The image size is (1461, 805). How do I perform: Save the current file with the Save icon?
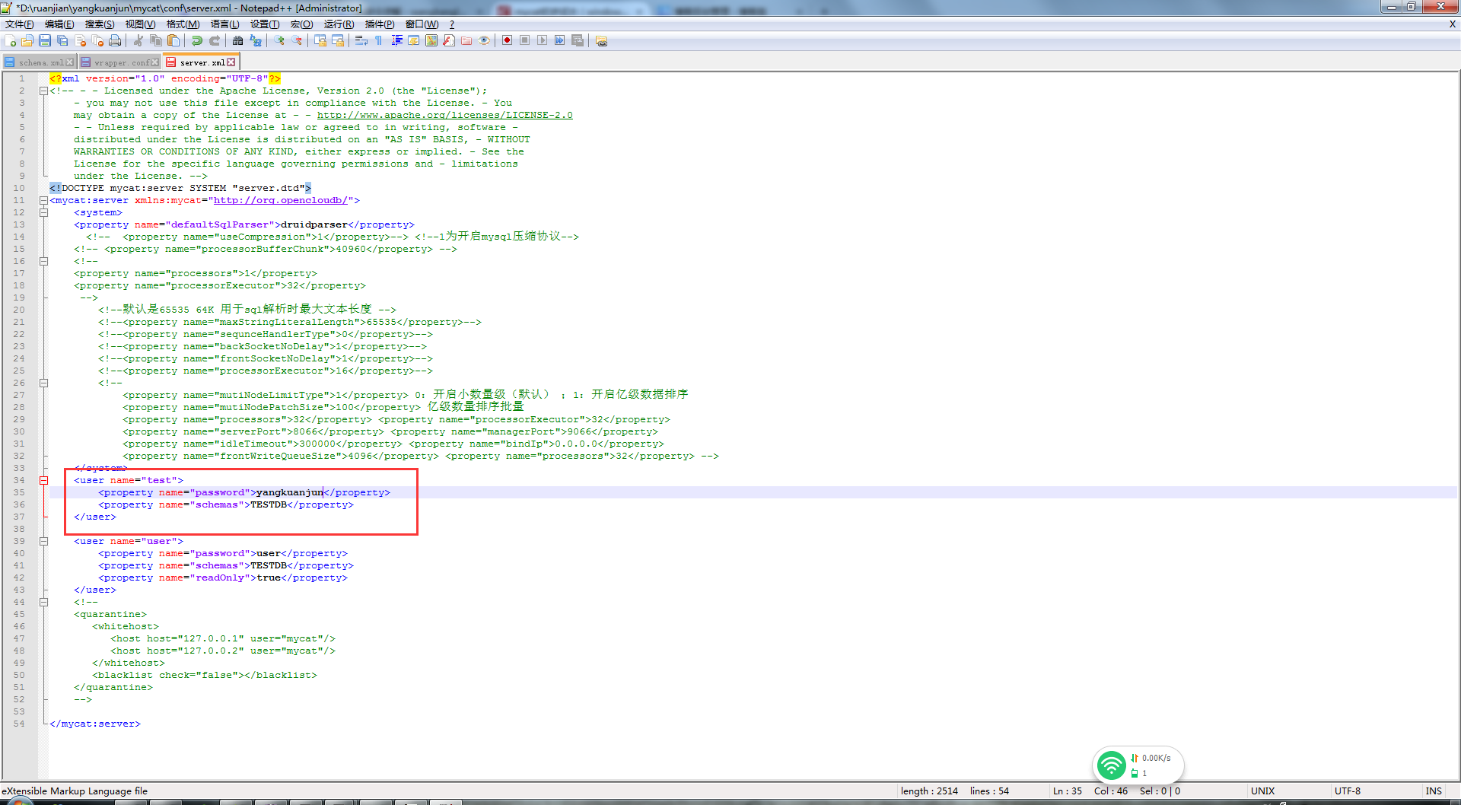(45, 40)
